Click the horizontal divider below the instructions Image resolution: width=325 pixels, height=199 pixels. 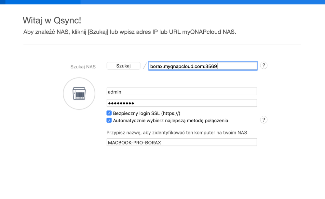point(162,44)
